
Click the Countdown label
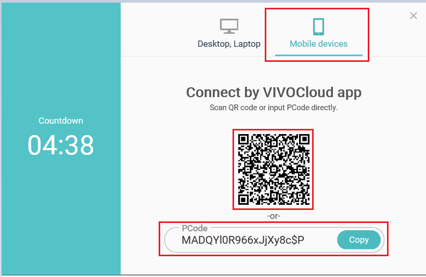point(60,121)
